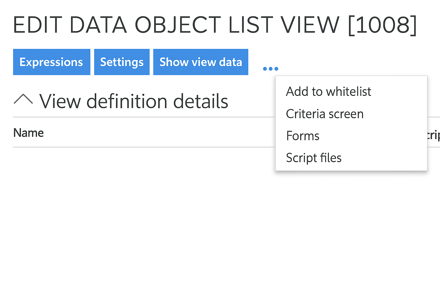
Task: Open the blue ellipsis overflow menu
Action: click(270, 68)
